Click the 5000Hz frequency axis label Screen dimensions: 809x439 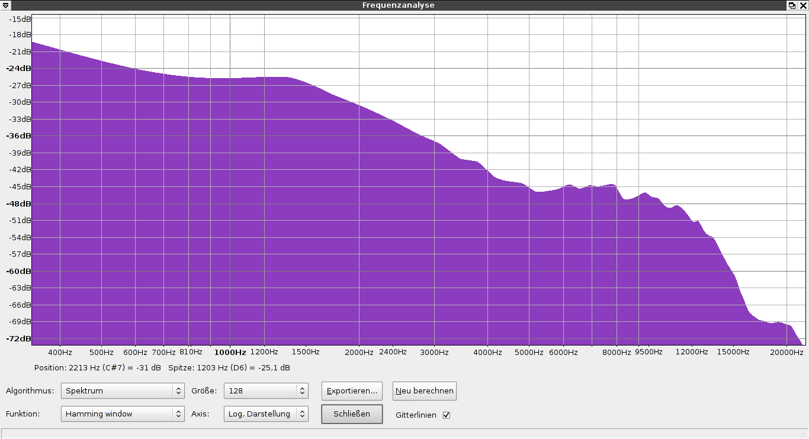529,352
